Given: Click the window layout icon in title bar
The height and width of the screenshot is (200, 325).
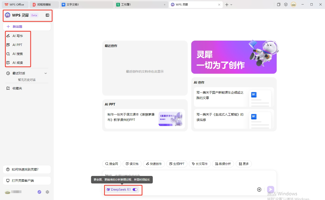Looking at the screenshot, I should point(279,4).
